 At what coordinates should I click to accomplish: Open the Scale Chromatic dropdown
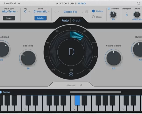pyautogui.click(x=41, y=11)
